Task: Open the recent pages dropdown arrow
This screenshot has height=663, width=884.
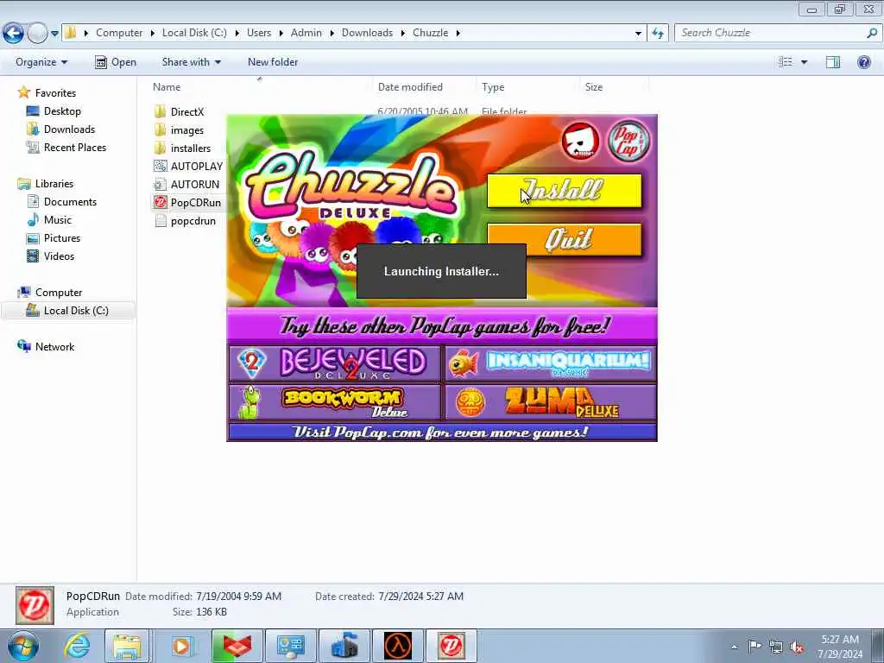Action: (54, 34)
